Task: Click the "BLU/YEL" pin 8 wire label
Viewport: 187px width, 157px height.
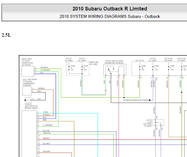Action: [x=46, y=131]
